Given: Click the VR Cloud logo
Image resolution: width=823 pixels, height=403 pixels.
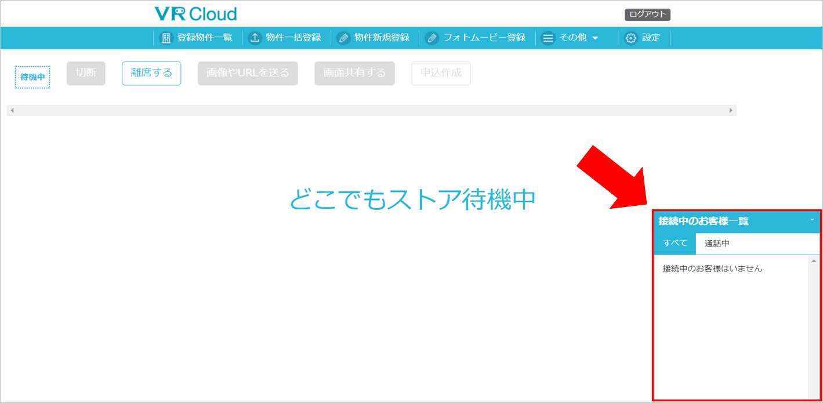Looking at the screenshot, I should coord(195,14).
